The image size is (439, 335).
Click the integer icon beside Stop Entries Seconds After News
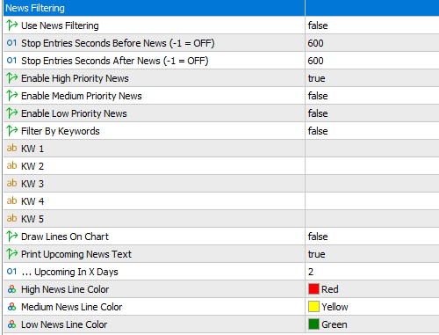11,61
